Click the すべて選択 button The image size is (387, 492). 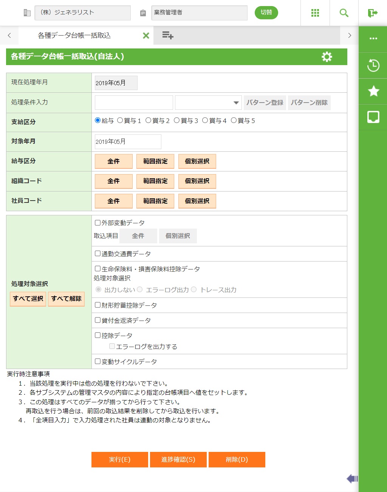point(28,299)
